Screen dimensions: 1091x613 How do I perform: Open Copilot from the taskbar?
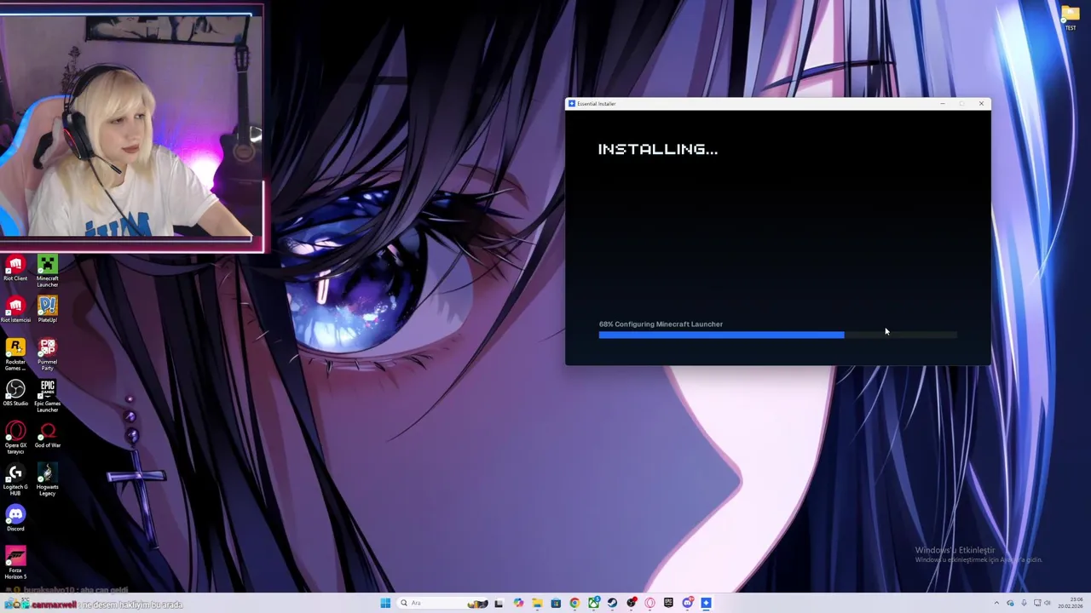click(518, 603)
